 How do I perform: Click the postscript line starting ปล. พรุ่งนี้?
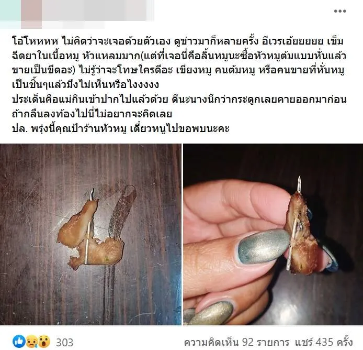121,128
